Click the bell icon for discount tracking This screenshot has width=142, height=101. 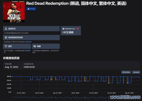coord(6,29)
